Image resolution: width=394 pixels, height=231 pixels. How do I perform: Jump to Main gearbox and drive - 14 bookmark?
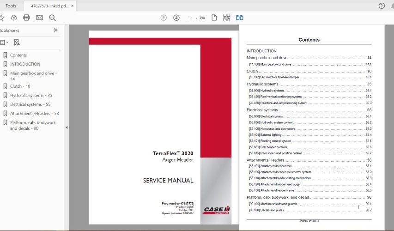[33, 76]
